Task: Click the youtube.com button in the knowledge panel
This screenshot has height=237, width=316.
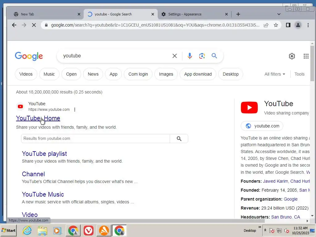Action: tap(262, 126)
